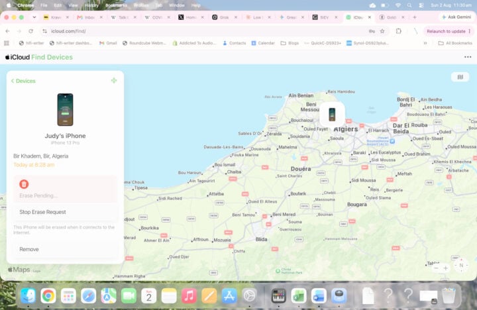Open the Roundcube Webmail bookmark

[144, 43]
